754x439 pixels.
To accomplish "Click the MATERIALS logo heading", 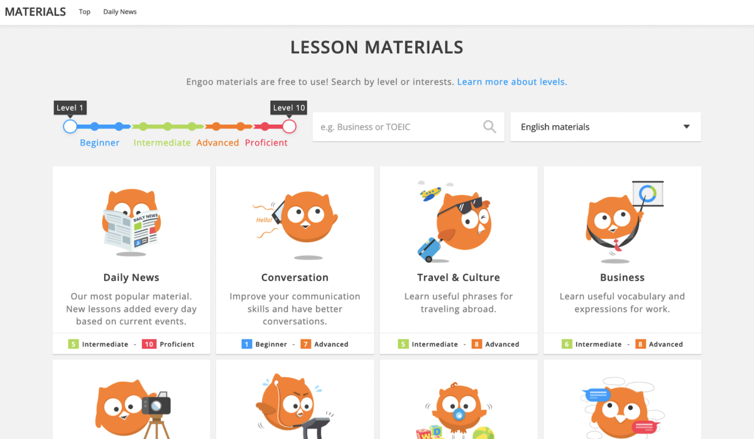I will (x=35, y=12).
